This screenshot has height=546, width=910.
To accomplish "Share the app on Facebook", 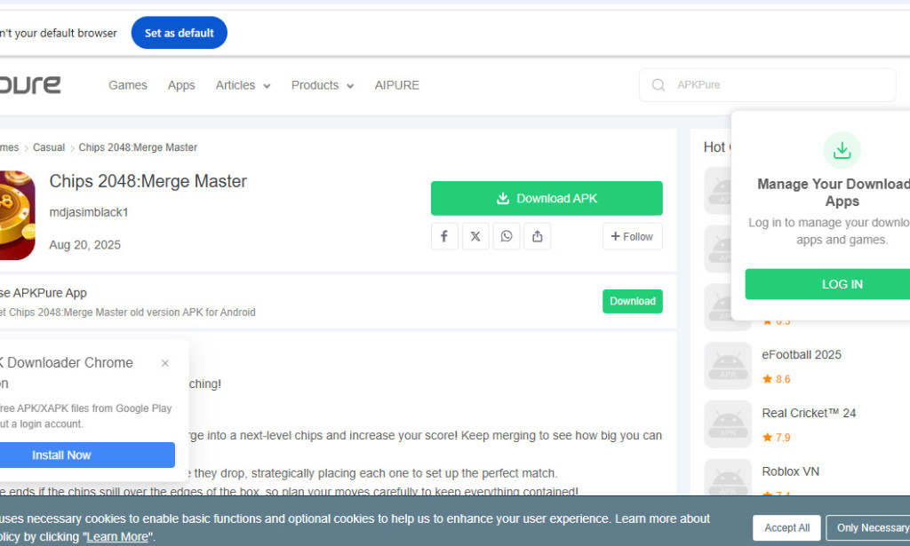I will point(444,236).
